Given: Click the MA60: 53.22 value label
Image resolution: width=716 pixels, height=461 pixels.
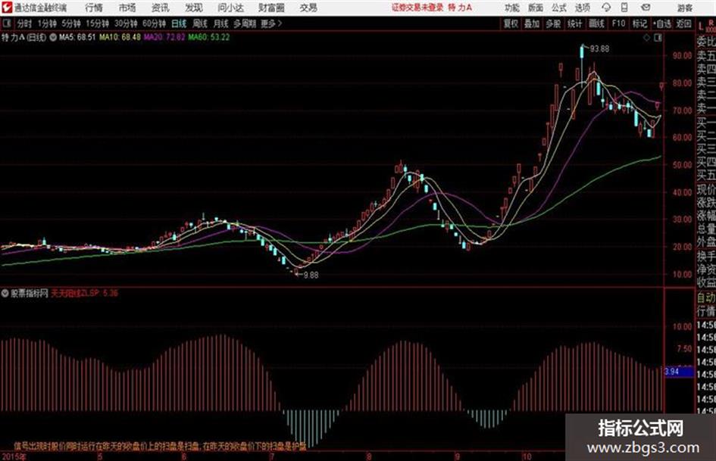Looking at the screenshot, I should (x=209, y=37).
